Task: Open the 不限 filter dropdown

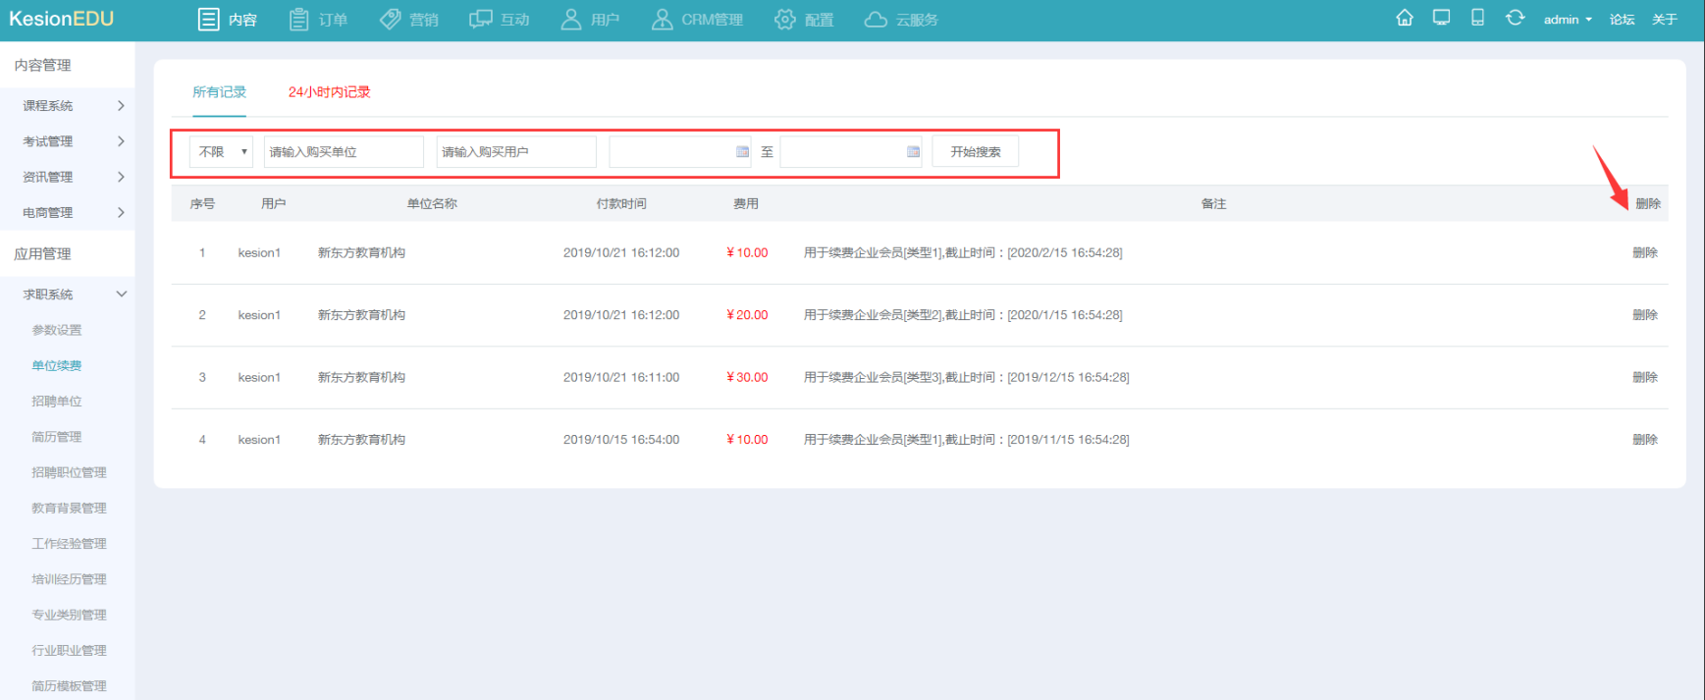Action: (x=221, y=151)
